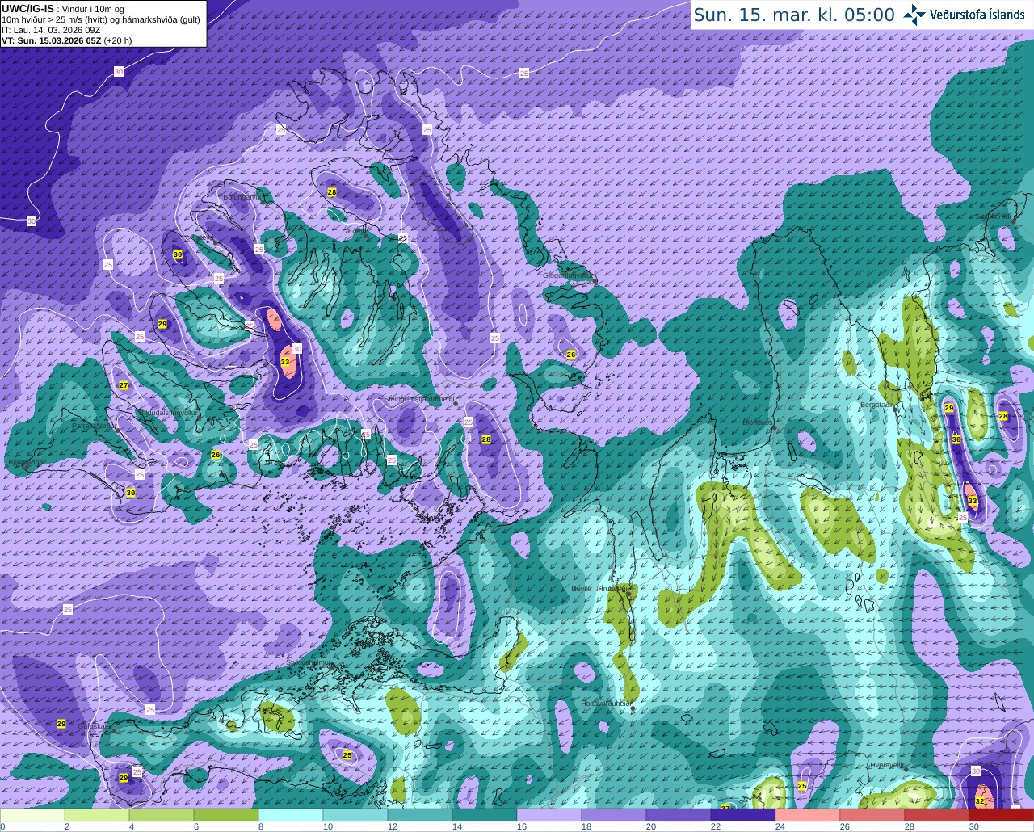
Task: Click the 30 gust marker west of Flatey
Action: (x=178, y=254)
